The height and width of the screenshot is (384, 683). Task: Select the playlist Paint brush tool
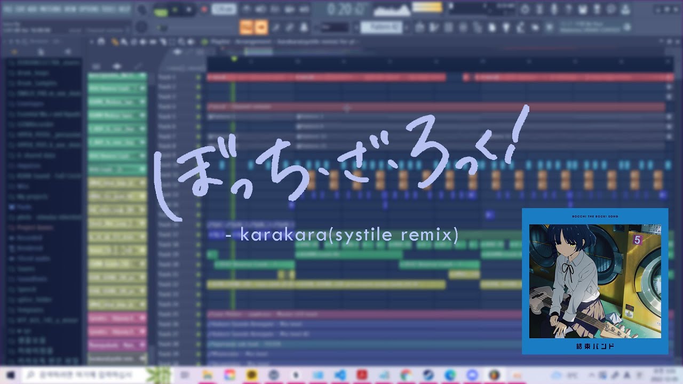(x=124, y=42)
